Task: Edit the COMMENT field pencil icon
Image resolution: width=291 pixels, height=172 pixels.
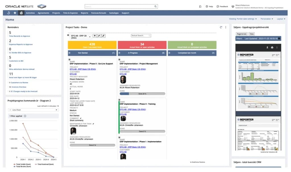Action: pos(80,118)
